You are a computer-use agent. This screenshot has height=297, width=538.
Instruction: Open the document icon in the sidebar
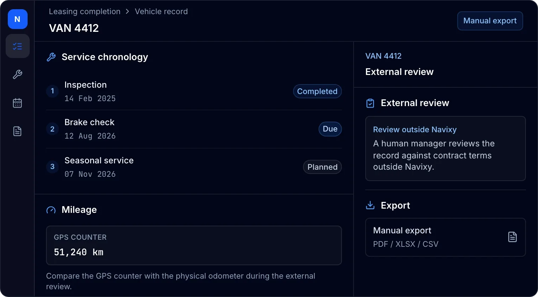17,131
